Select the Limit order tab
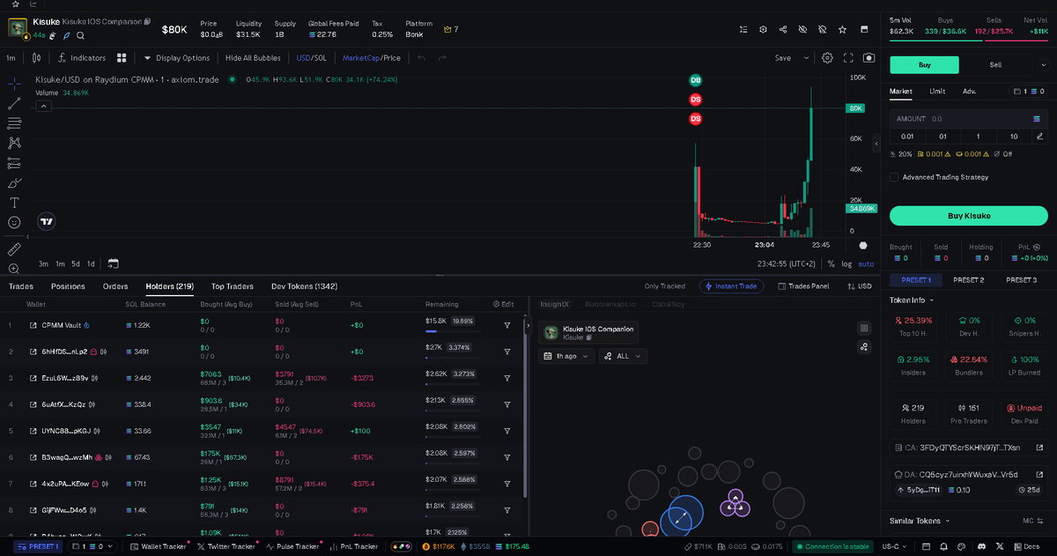 coord(937,91)
